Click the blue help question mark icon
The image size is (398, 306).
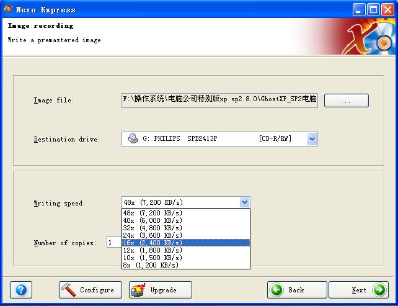coord(21,290)
